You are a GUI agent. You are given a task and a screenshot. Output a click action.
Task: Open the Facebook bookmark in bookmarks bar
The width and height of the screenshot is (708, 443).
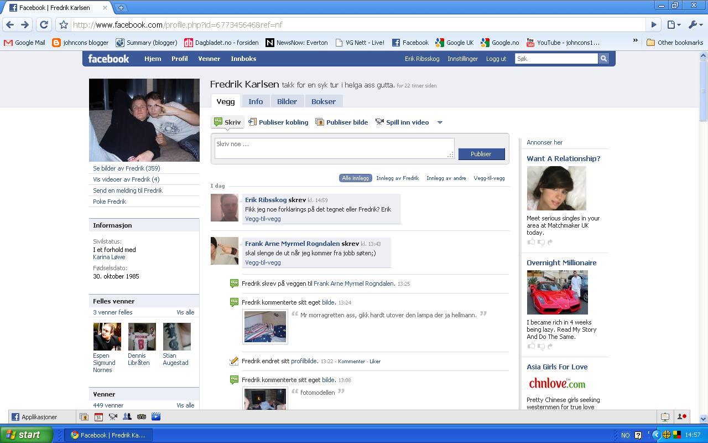410,43
